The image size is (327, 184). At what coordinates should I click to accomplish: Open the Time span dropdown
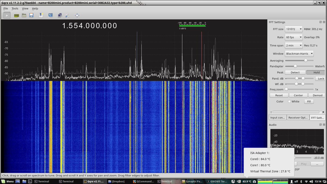coord(294,46)
